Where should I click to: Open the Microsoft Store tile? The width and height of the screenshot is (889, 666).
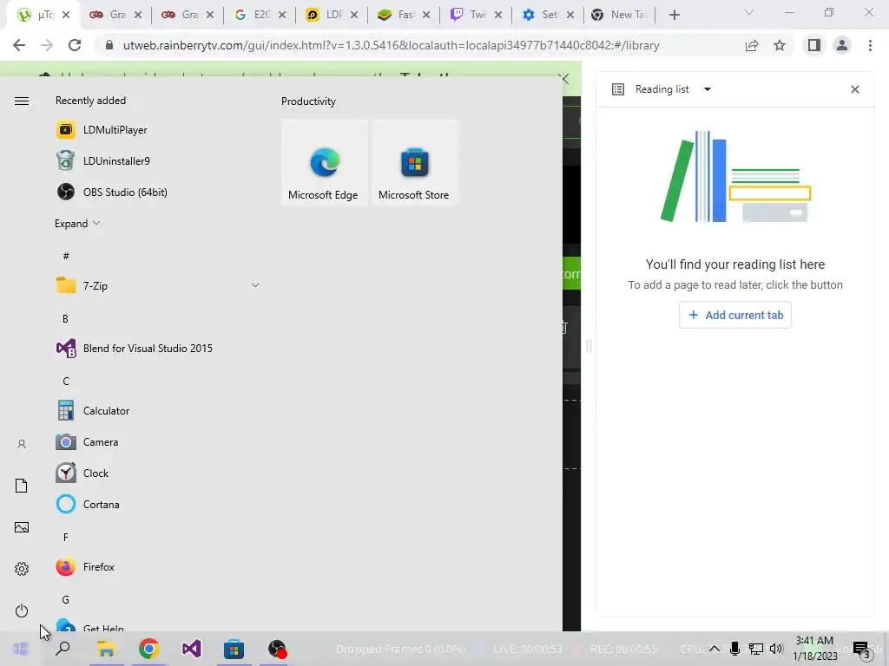pyautogui.click(x=414, y=162)
